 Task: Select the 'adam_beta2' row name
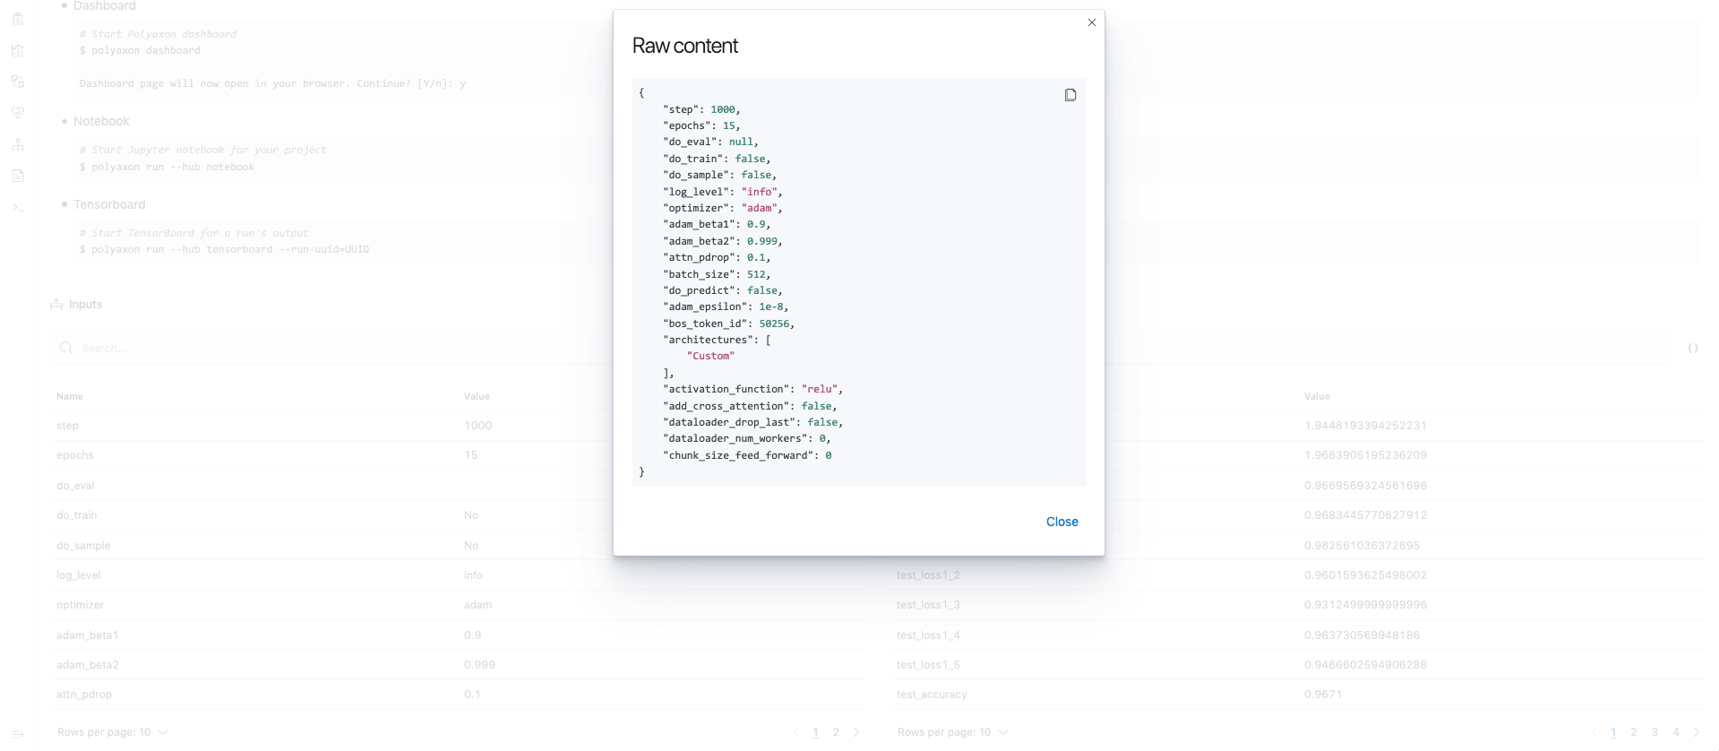tap(87, 665)
